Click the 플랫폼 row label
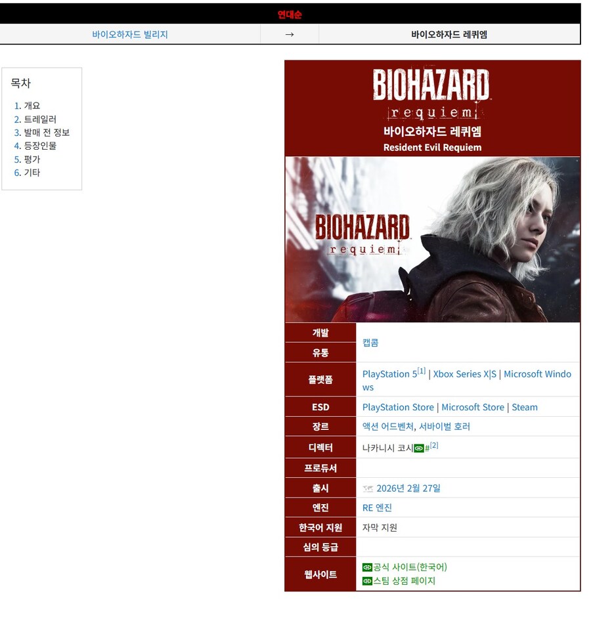This screenshot has width=591, height=619. (x=320, y=380)
